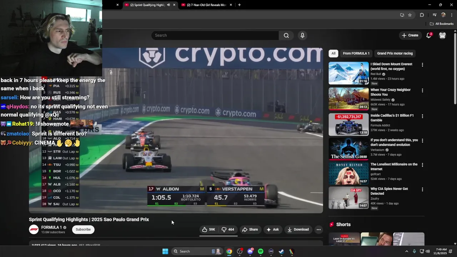Click the YouTube search magnifier button
457x257 pixels.
(286, 35)
